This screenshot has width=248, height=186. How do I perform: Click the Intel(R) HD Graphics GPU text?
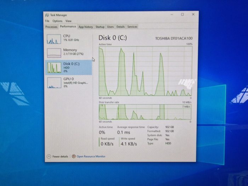(x=75, y=83)
